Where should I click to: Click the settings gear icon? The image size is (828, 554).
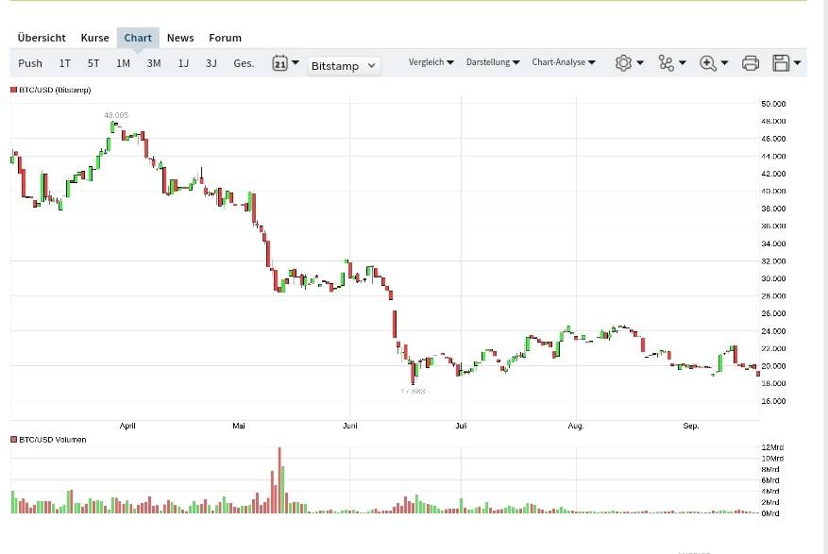[x=623, y=63]
